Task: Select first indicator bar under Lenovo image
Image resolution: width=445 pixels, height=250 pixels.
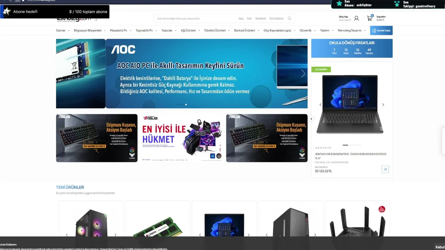Action: [x=345, y=145]
